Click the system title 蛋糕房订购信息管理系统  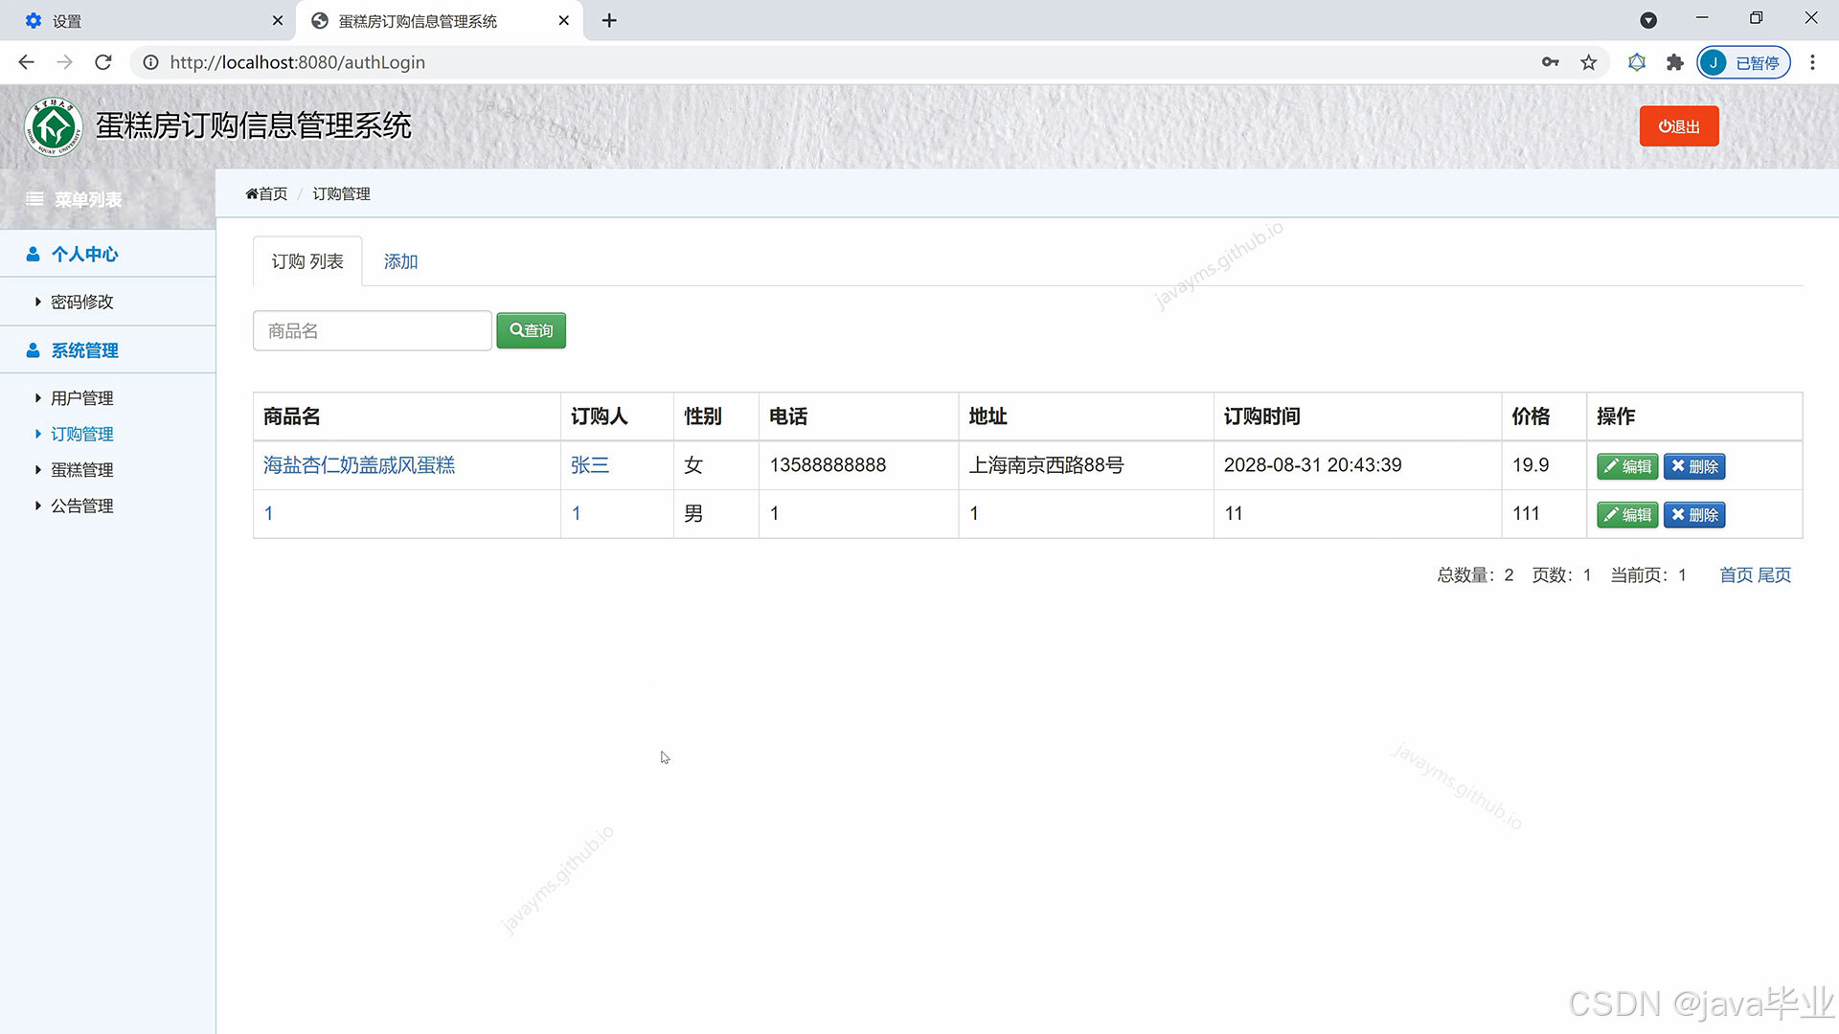[254, 125]
